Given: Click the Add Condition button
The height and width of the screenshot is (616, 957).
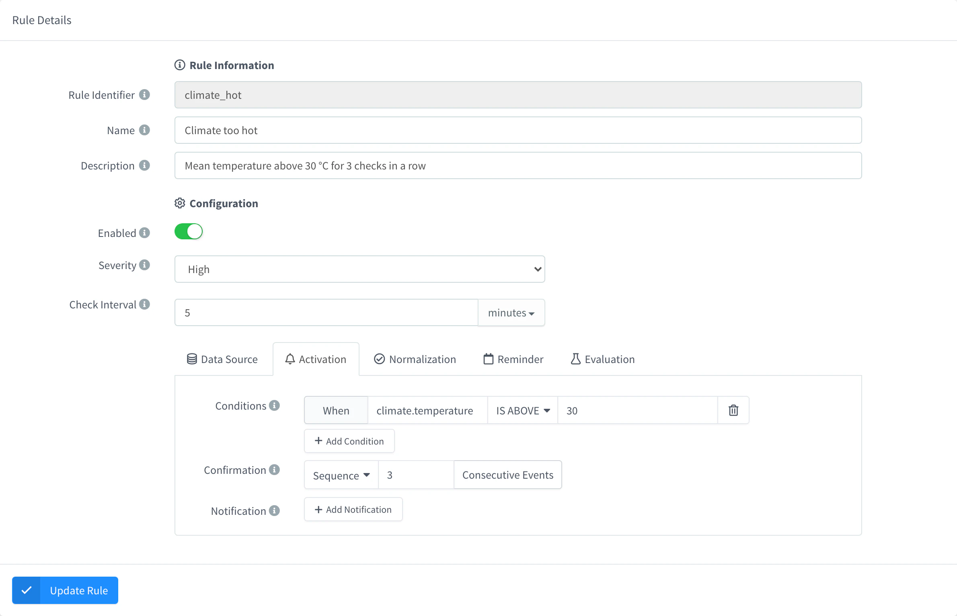Looking at the screenshot, I should (x=349, y=441).
